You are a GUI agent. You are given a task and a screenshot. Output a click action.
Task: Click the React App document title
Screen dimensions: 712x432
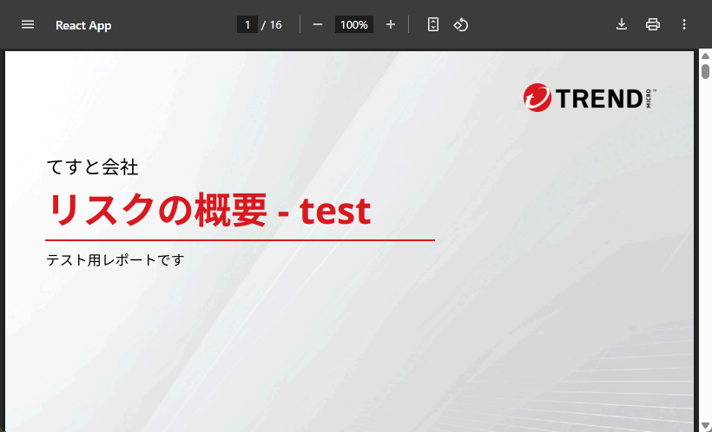[83, 25]
